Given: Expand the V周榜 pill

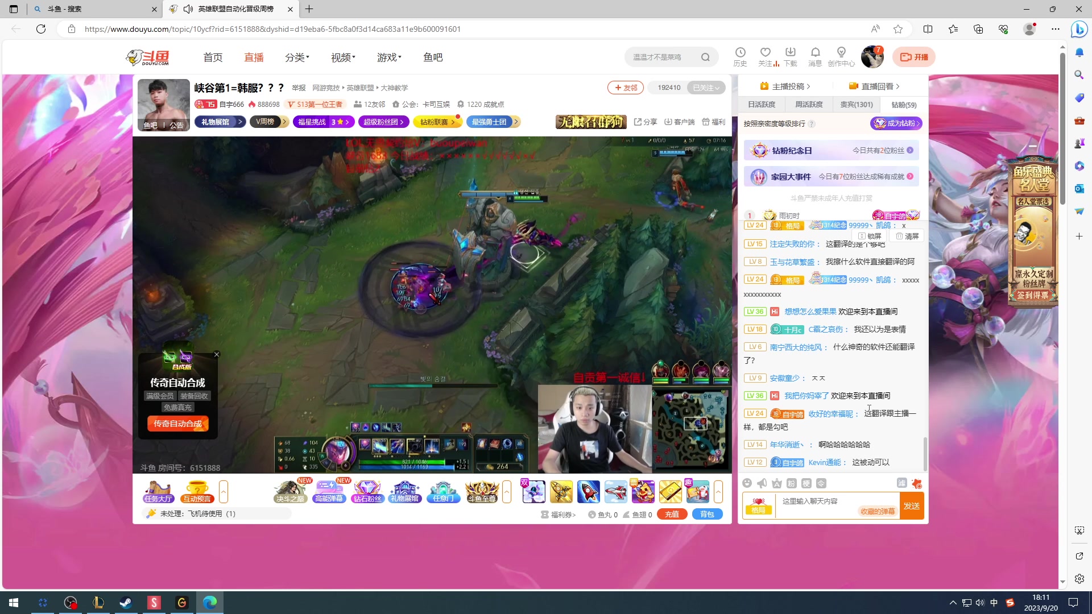Looking at the screenshot, I should 270,122.
